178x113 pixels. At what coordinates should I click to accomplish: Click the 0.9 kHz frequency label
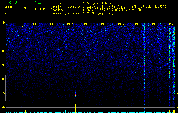click(x=2, y=65)
